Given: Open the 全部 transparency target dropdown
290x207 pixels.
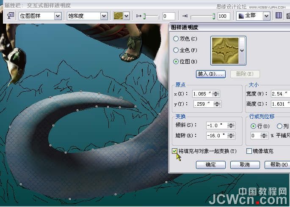Looking at the screenshot, I should [x=267, y=16].
